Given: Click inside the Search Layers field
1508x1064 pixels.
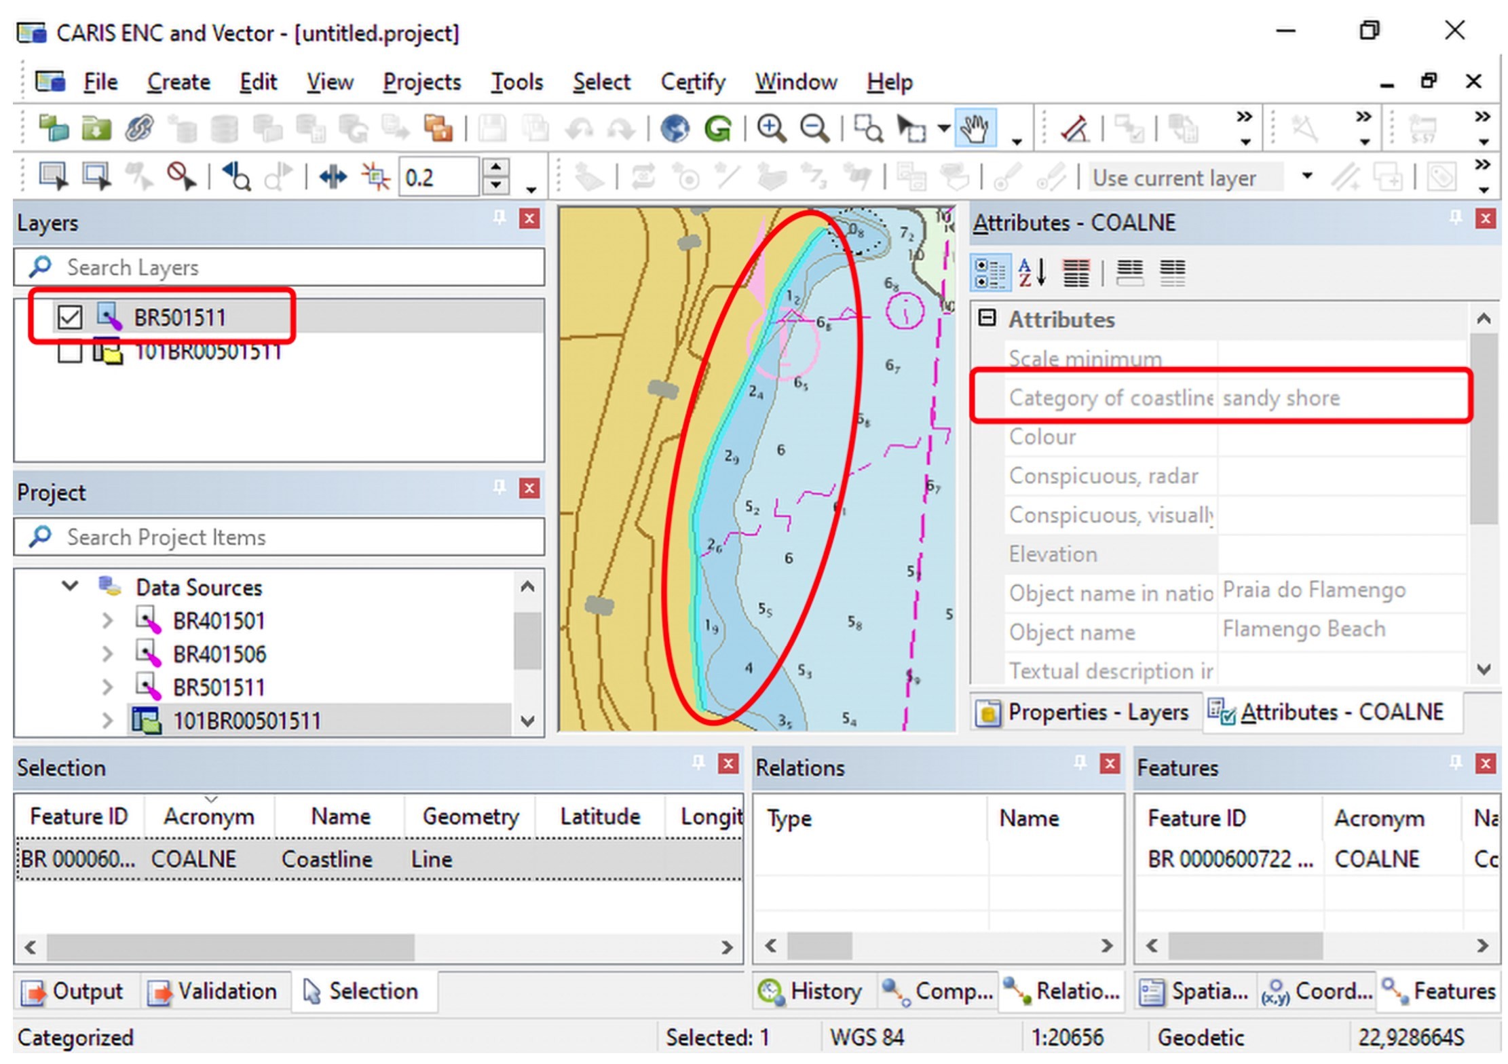Looking at the screenshot, I should pyautogui.click(x=271, y=267).
